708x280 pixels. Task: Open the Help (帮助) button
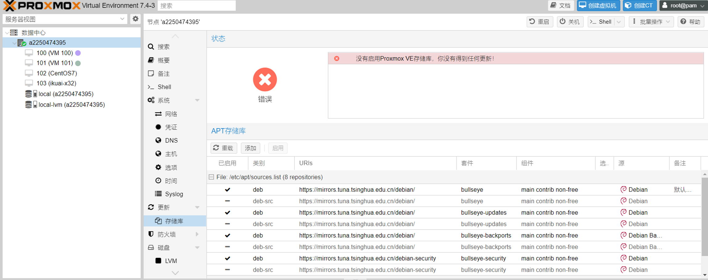click(x=690, y=22)
